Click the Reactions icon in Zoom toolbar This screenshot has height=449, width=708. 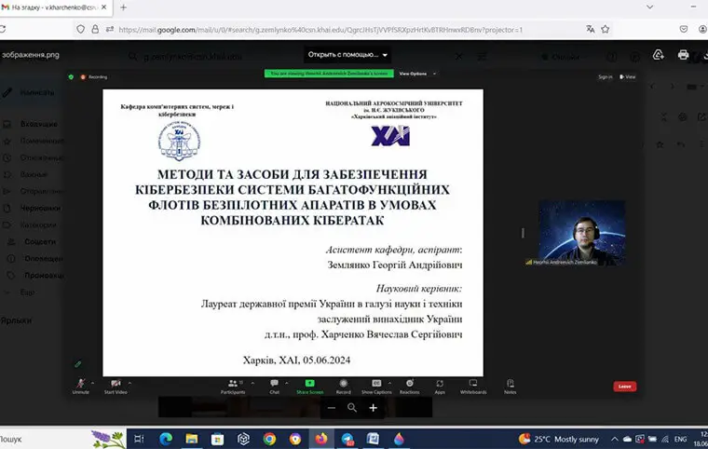point(410,383)
